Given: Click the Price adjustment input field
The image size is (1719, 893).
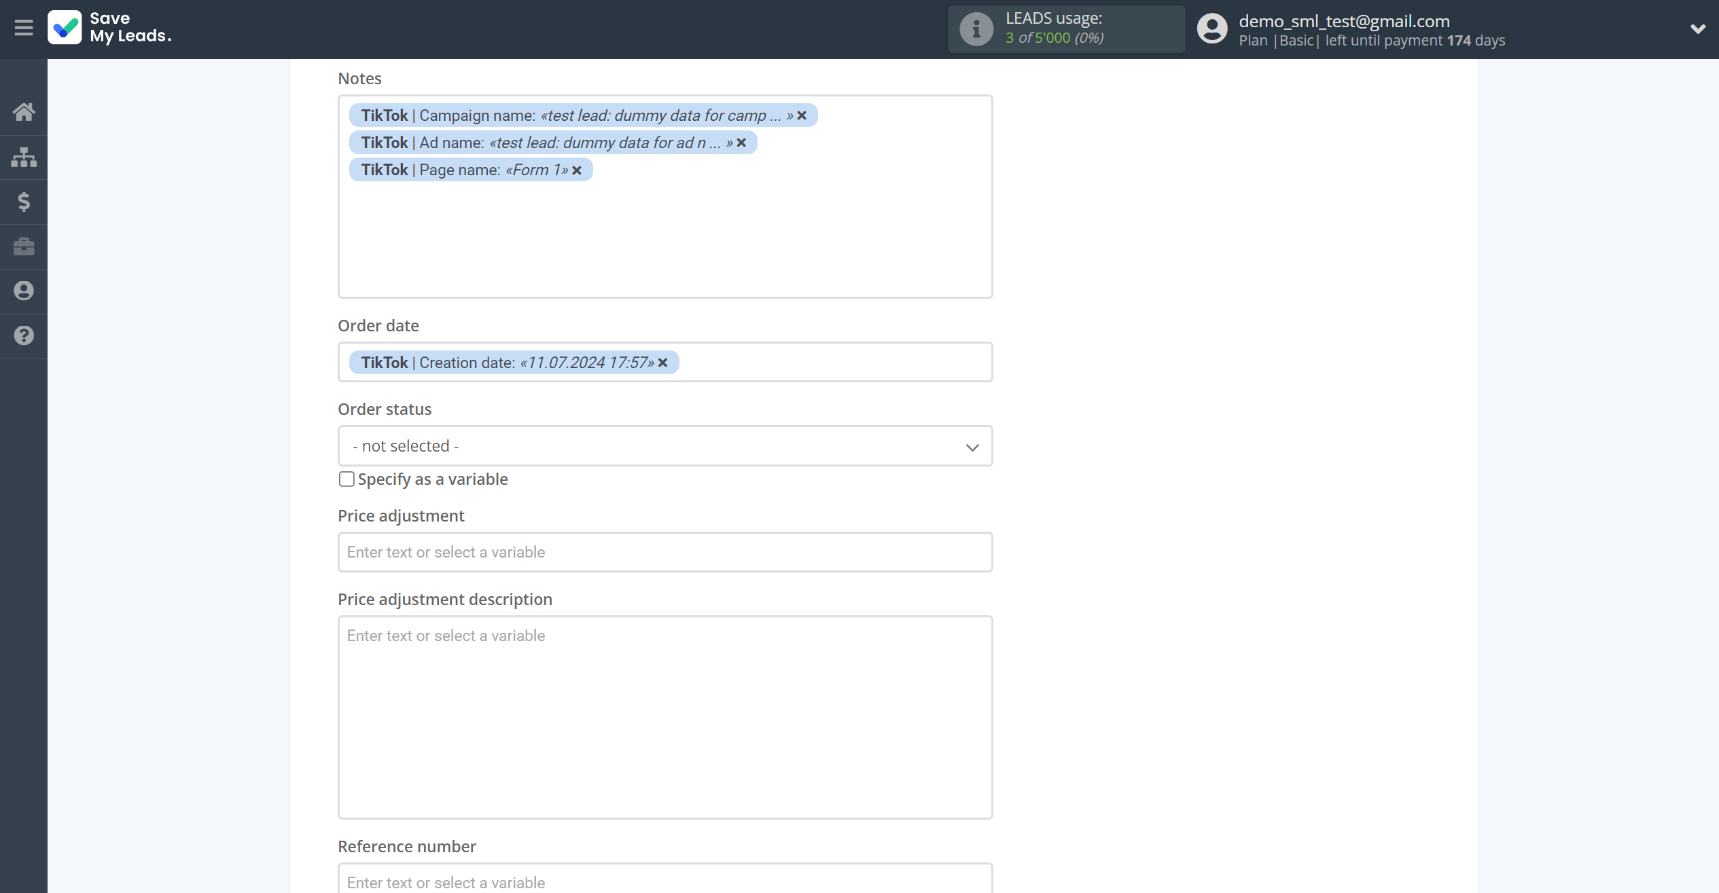Looking at the screenshot, I should pos(665,552).
